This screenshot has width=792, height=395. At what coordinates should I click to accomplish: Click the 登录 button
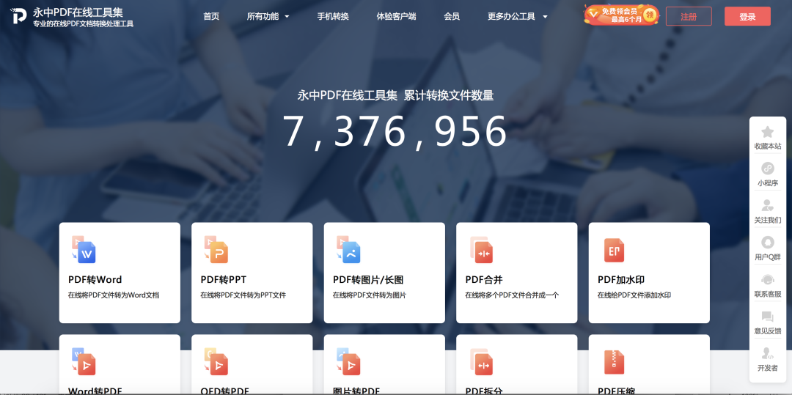click(x=747, y=16)
